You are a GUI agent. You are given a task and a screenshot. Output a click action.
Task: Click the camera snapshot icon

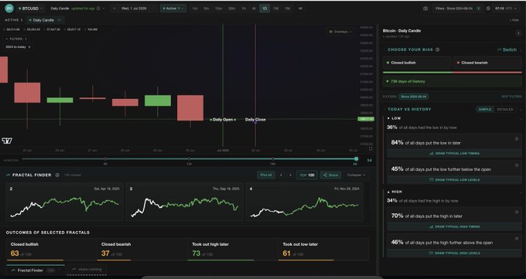[425, 9]
